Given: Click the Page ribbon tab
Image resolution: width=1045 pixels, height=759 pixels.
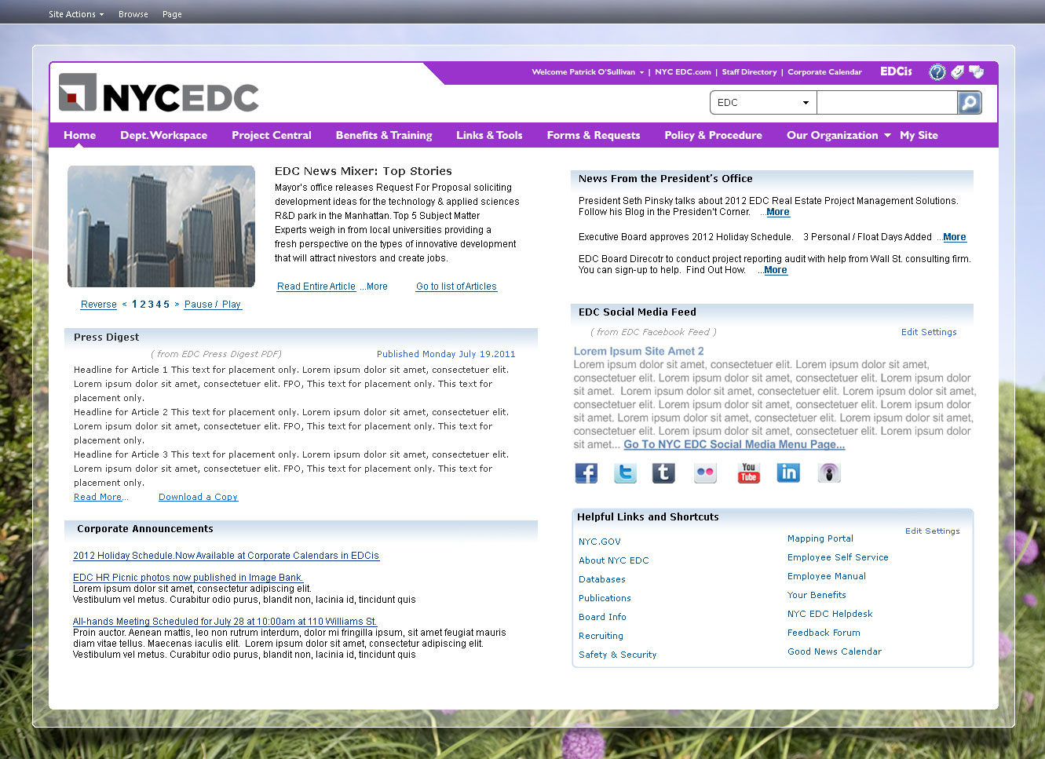Looking at the screenshot, I should [x=172, y=14].
